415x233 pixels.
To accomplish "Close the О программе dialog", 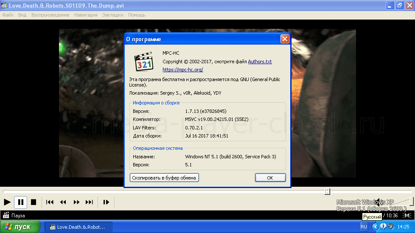I will (x=285, y=39).
